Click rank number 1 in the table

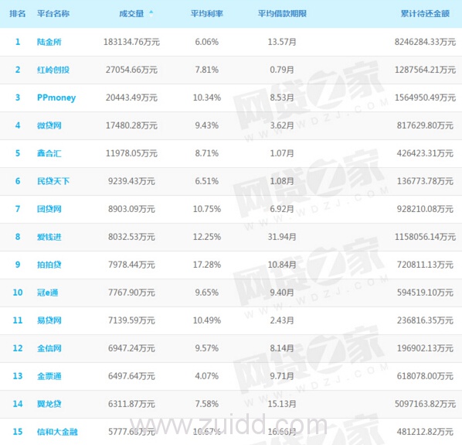point(18,42)
